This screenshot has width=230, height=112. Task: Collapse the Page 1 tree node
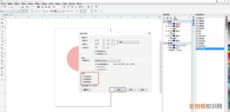pos(164,21)
